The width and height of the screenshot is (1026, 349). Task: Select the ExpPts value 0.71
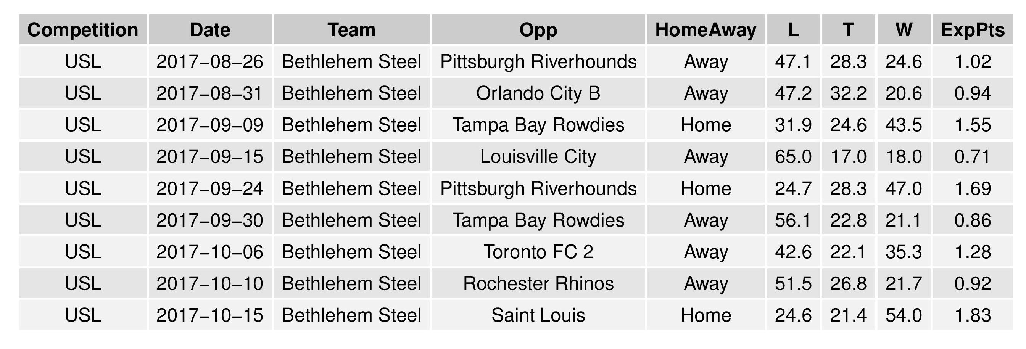coord(973,156)
